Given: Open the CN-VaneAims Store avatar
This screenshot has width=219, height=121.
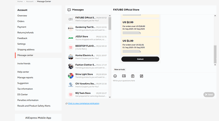Looking at the screenshot, I should click(71, 85).
